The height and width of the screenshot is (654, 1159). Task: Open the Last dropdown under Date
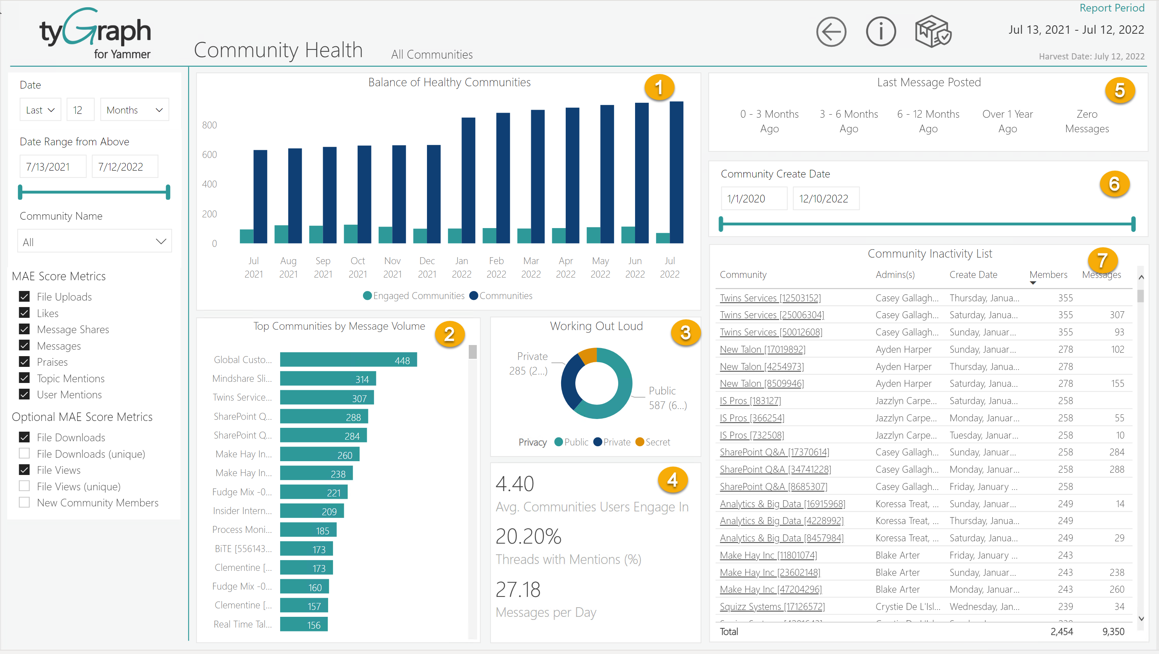(x=39, y=109)
